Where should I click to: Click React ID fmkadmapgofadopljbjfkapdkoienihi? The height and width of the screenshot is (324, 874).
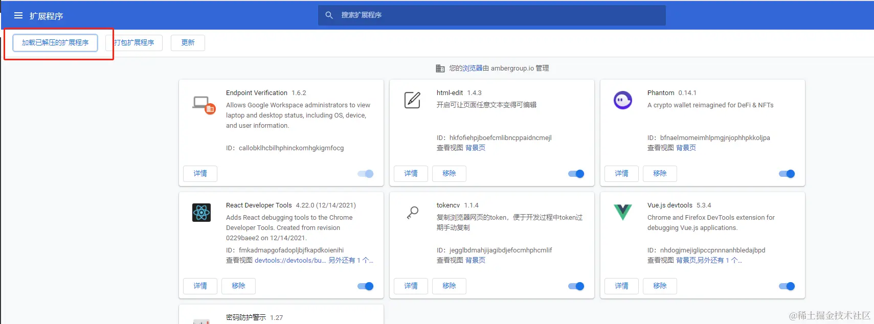pyautogui.click(x=292, y=250)
